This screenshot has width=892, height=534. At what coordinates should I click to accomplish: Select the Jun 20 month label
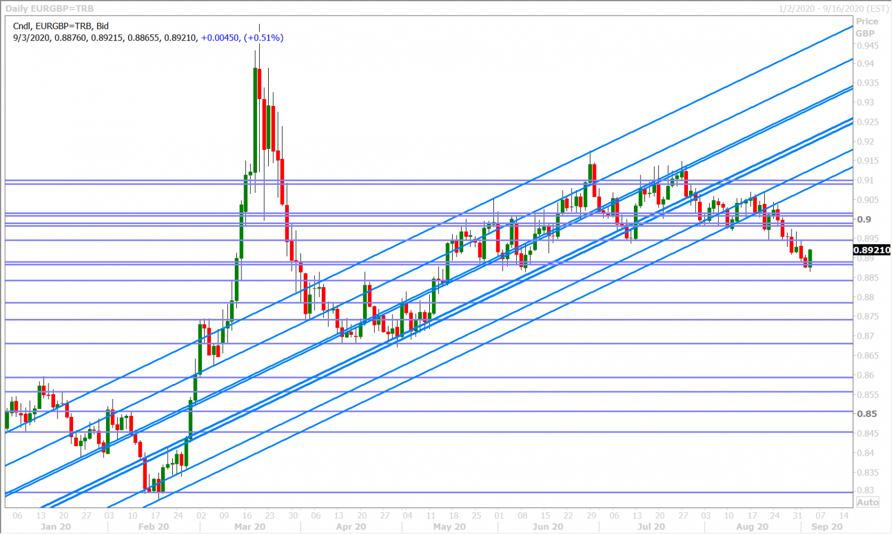tap(547, 527)
